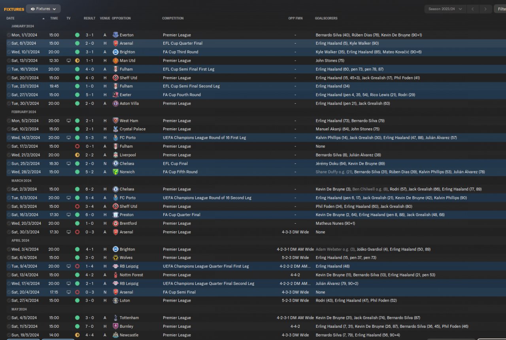Click the 5-2-3 DM Wide formation on the Wolves row
This screenshot has width=506, height=340.
[295, 258]
